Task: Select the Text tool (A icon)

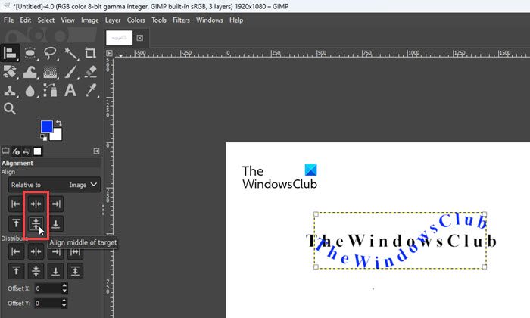Action: (x=70, y=90)
